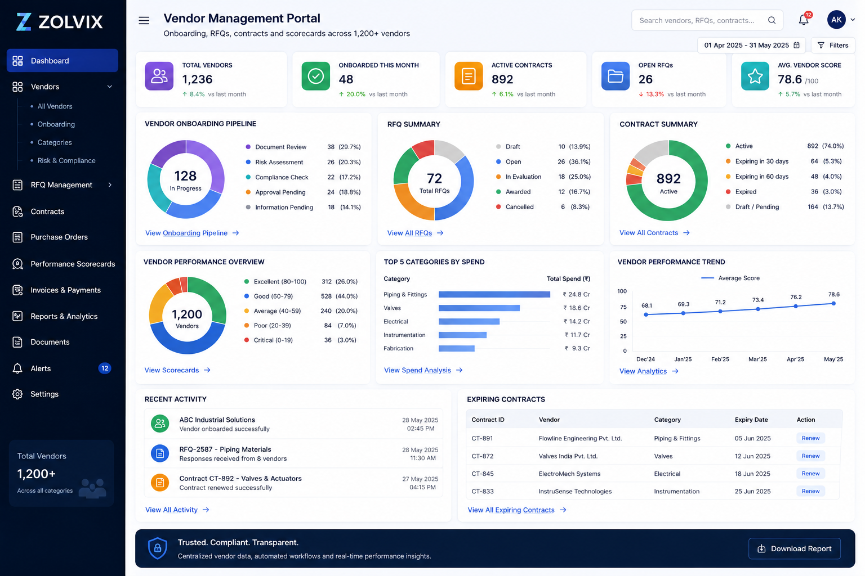This screenshot has width=865, height=576.
Task: Click the Excellent (80-100) legend dot
Action: (247, 281)
